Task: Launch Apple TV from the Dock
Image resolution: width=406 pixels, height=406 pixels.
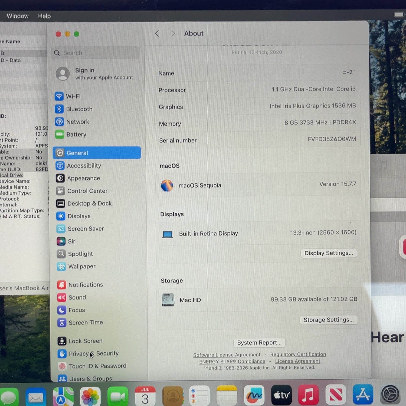Action: coord(281,395)
